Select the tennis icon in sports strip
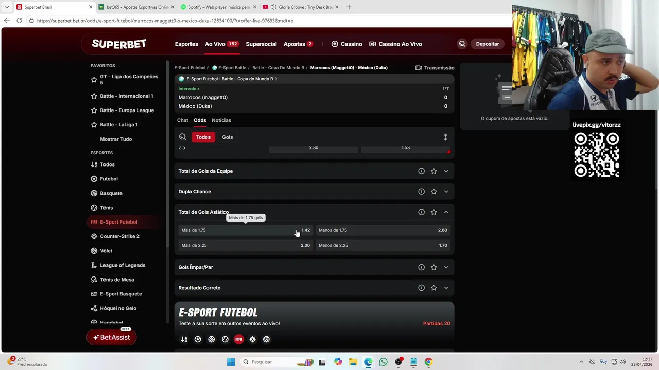The image size is (659, 370). (225, 339)
